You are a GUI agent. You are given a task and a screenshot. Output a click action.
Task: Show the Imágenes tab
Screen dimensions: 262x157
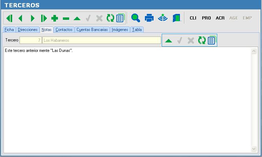coord(120,30)
